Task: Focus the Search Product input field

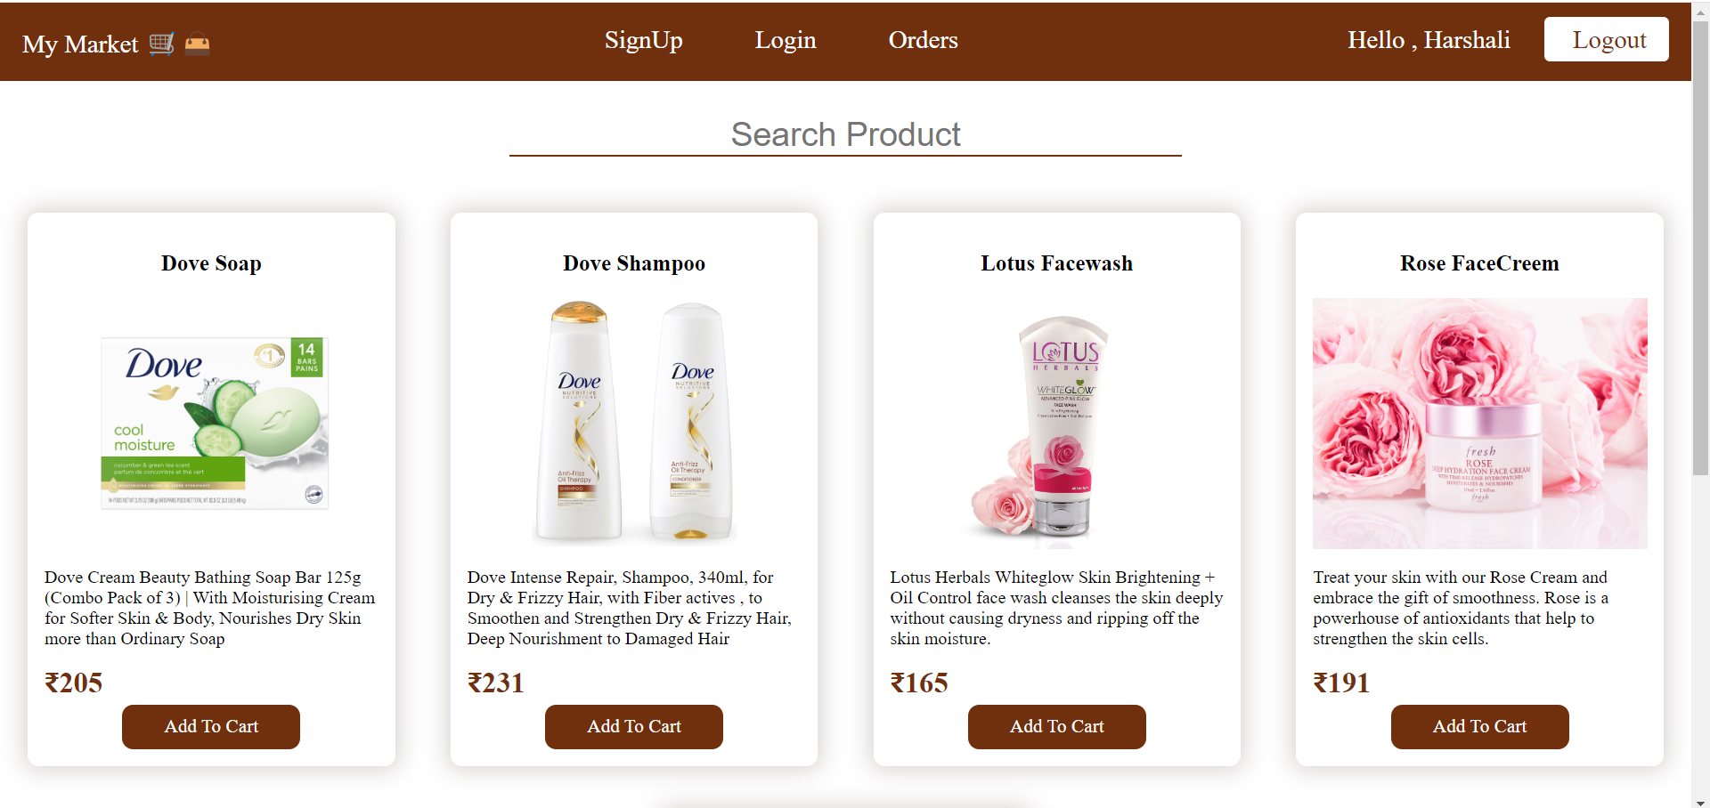Action: [845, 135]
